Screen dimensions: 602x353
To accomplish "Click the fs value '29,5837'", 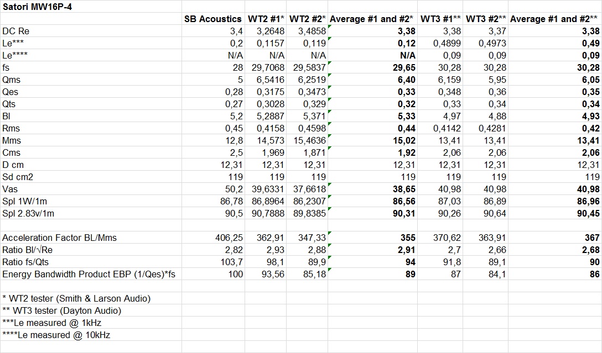I will 310,68.
